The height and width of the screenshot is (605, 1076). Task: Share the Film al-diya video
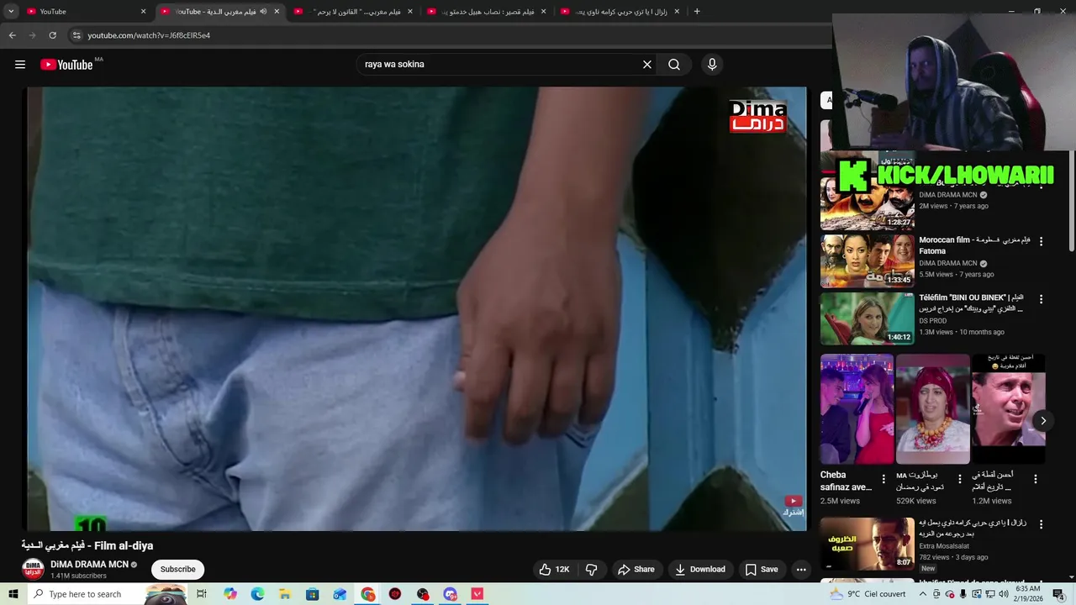point(636,569)
